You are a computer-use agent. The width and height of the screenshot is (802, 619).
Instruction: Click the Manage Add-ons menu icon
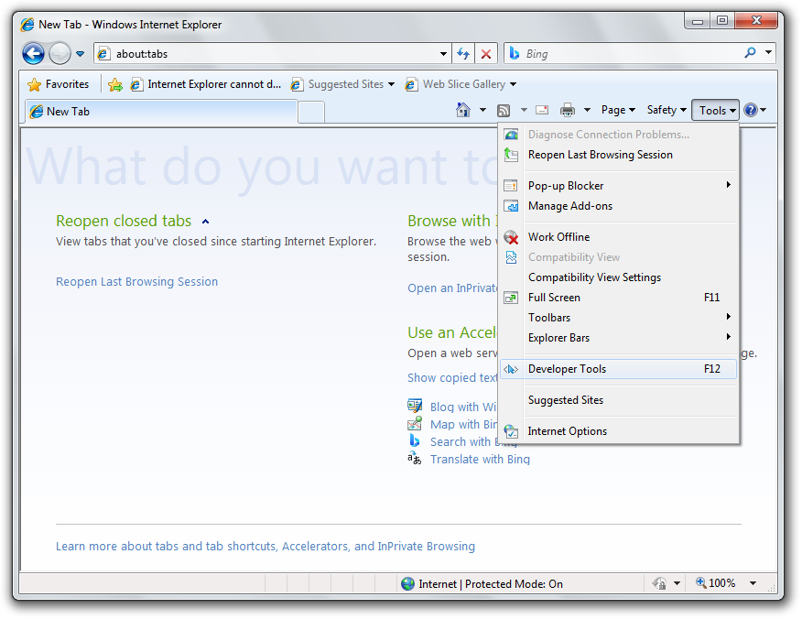[x=511, y=206]
